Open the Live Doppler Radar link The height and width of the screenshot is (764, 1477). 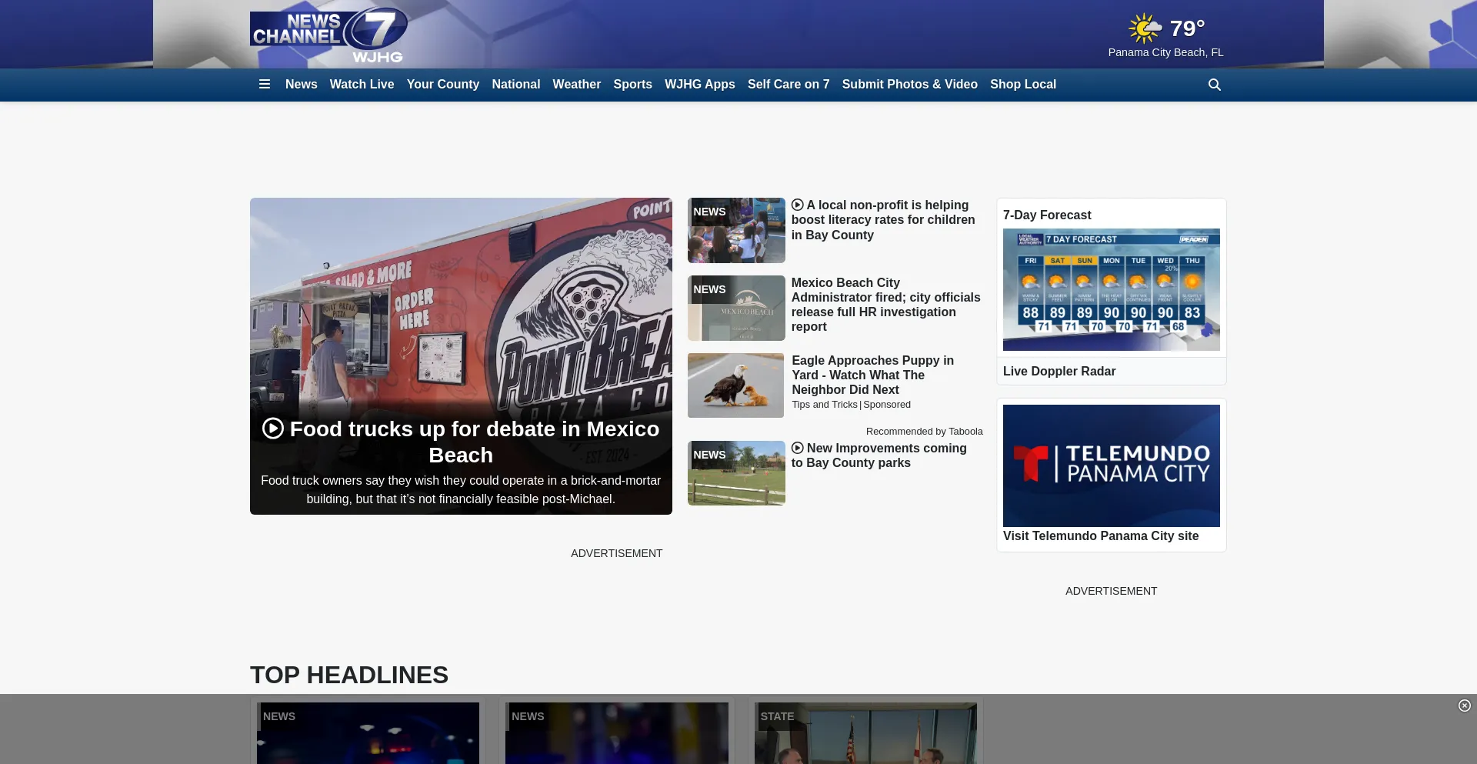click(x=1059, y=371)
